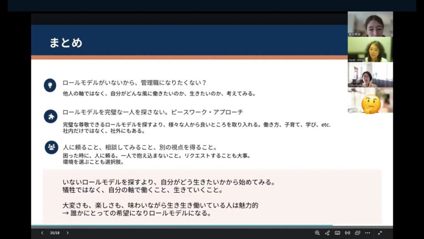
Task: Click the magnifier zoom icon
Action: click(317, 233)
